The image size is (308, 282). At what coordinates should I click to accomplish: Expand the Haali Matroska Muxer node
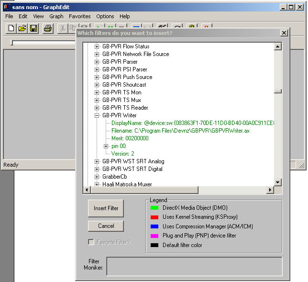tap(97, 184)
